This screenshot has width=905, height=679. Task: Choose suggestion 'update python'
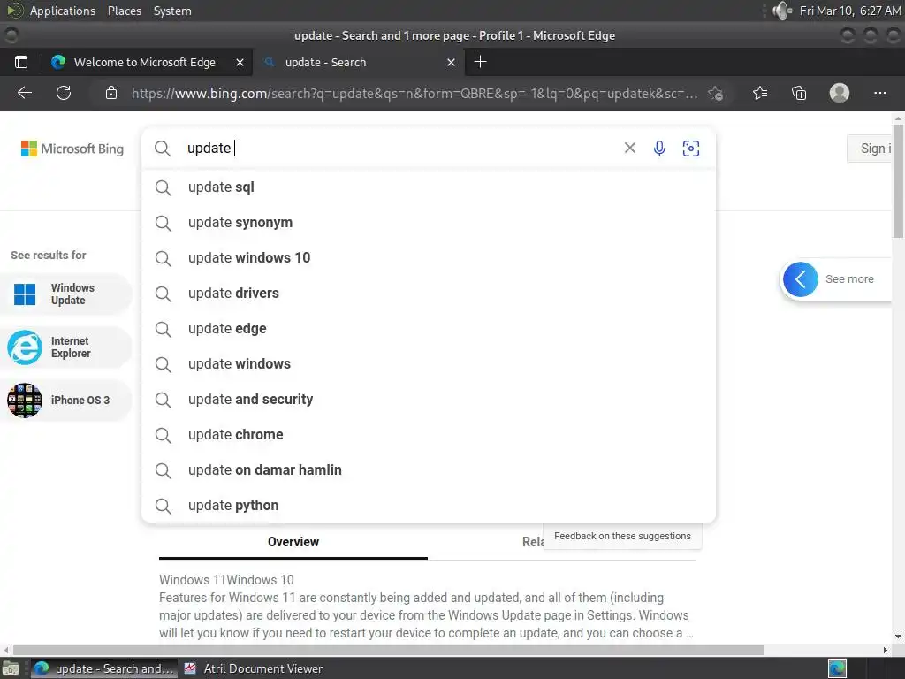(x=429, y=506)
